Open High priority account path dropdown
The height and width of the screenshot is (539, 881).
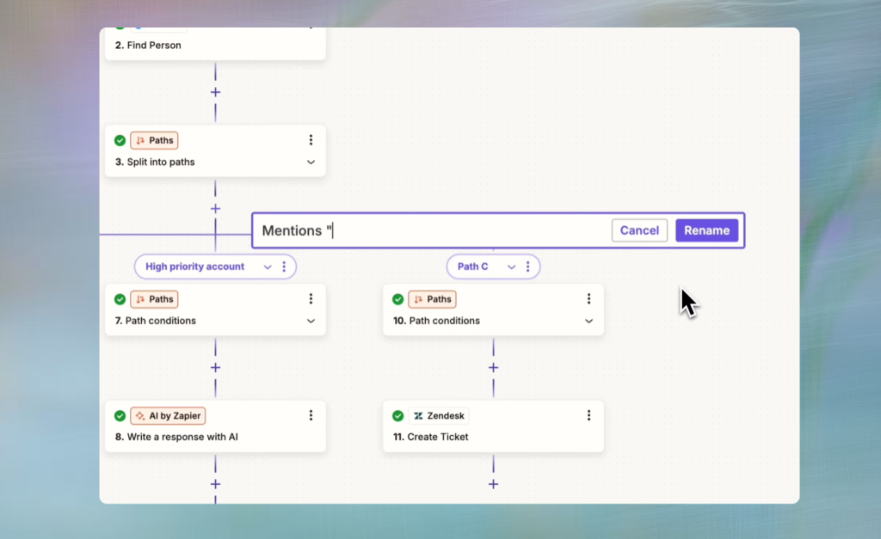pyautogui.click(x=268, y=266)
